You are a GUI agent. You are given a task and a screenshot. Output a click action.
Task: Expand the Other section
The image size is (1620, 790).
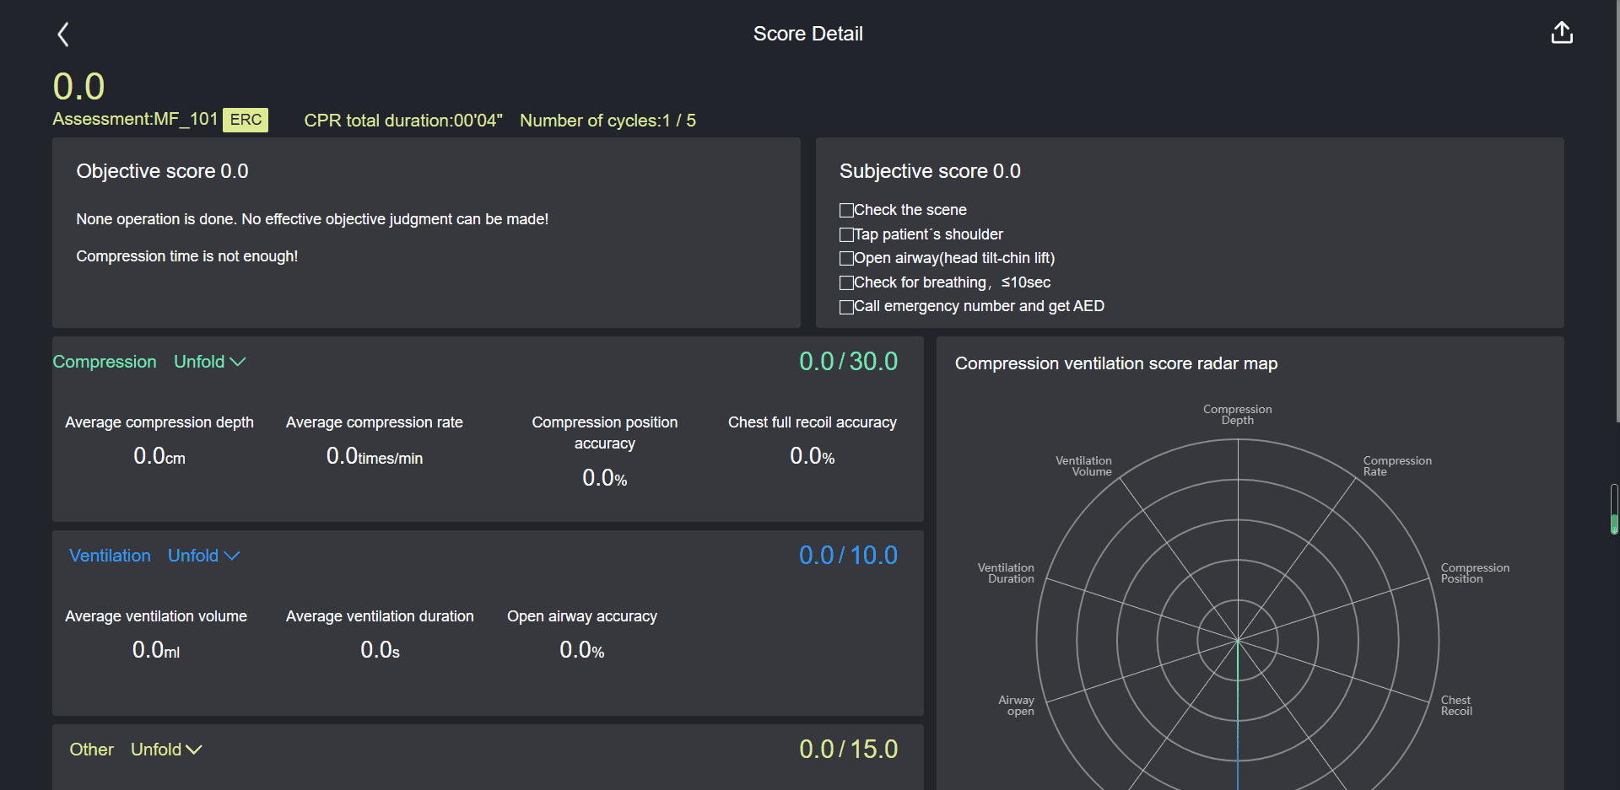[165, 749]
